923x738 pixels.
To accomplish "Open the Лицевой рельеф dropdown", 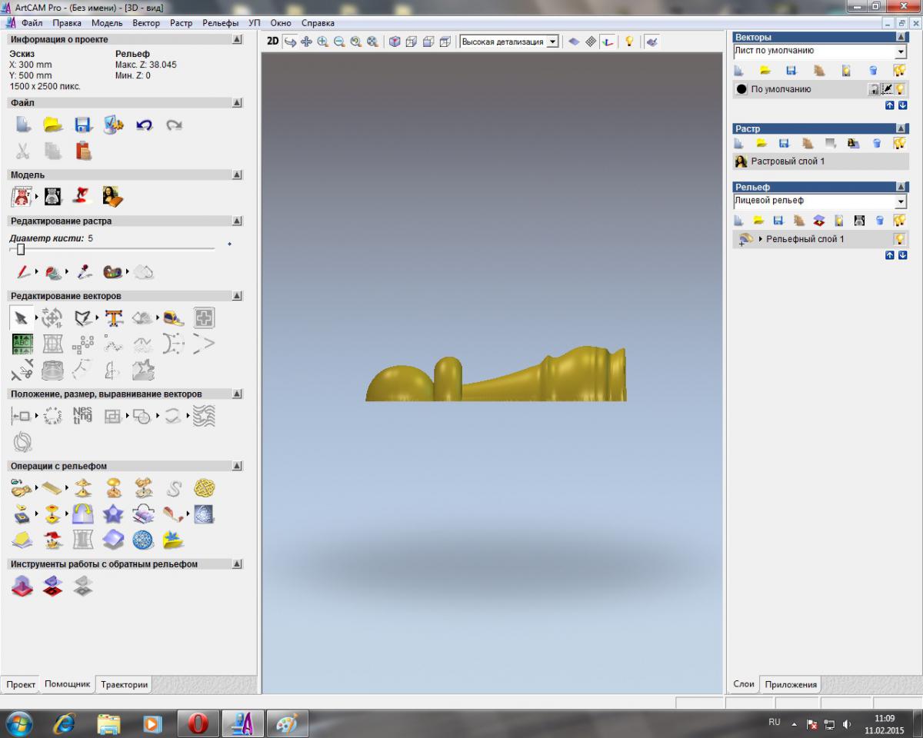I will coord(901,201).
